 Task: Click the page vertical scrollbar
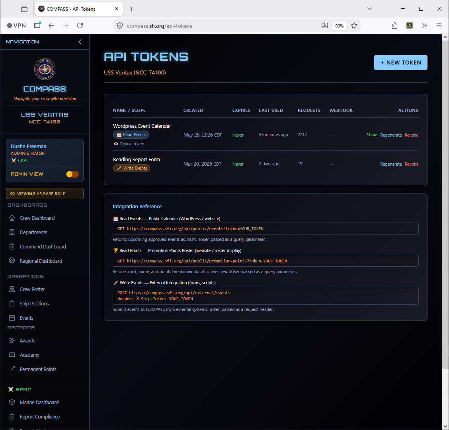(445, 205)
